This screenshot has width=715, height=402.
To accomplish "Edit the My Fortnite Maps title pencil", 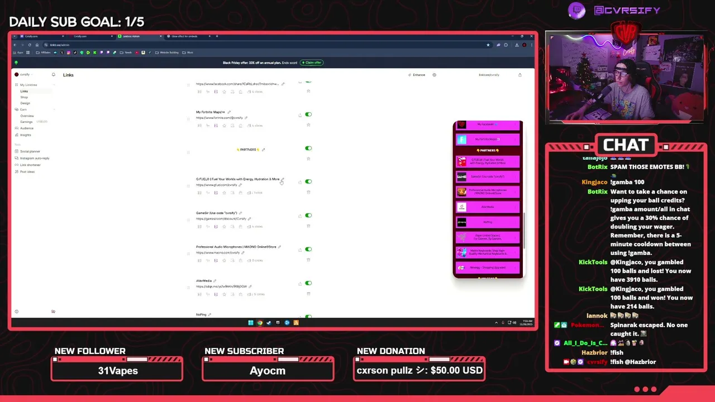I will pyautogui.click(x=229, y=112).
